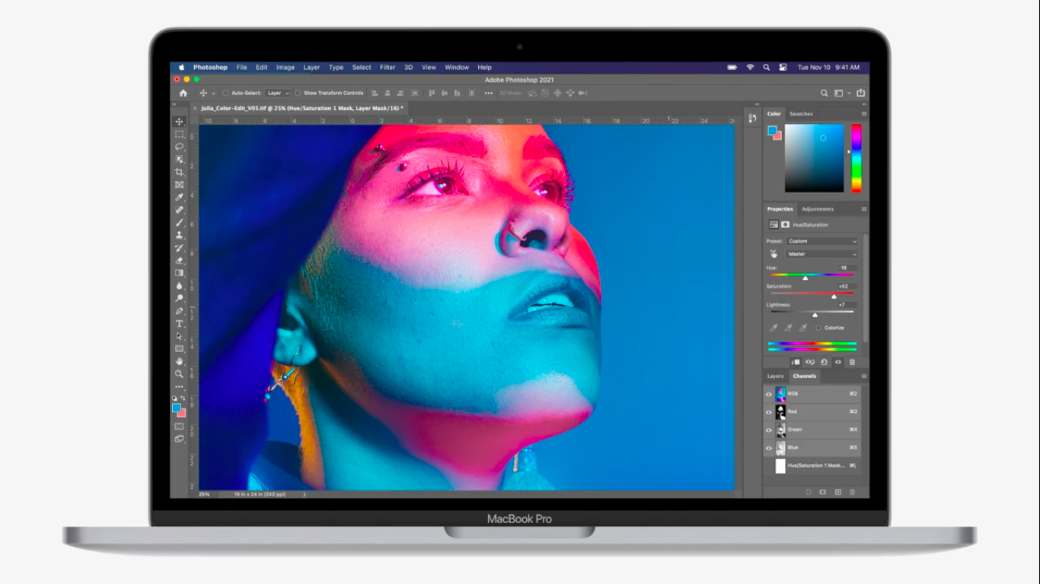Select the Spot Healing Brush tool
Screen dimensions: 1040x584
180,210
